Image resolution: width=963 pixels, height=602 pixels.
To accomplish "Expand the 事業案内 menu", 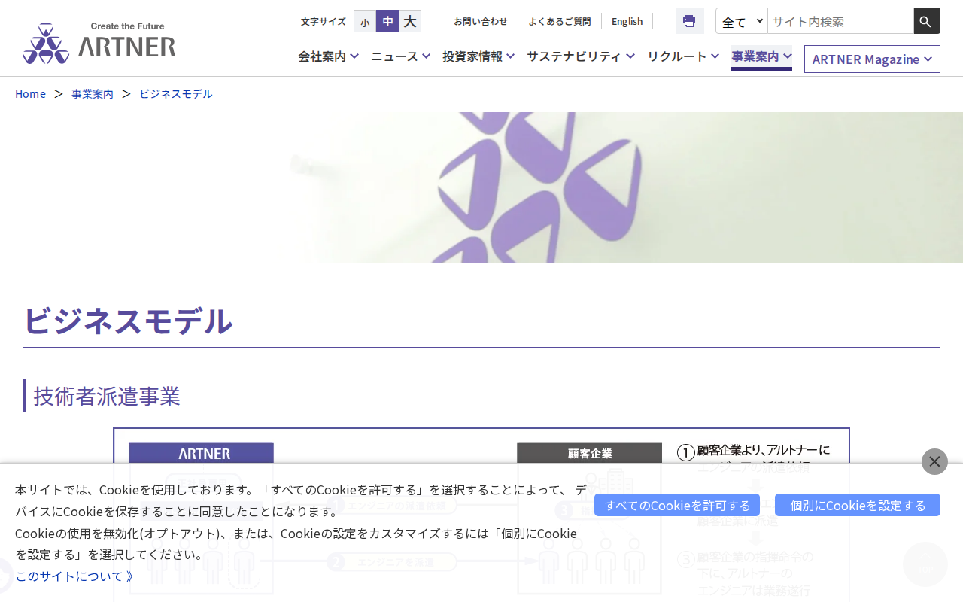I will 761,56.
